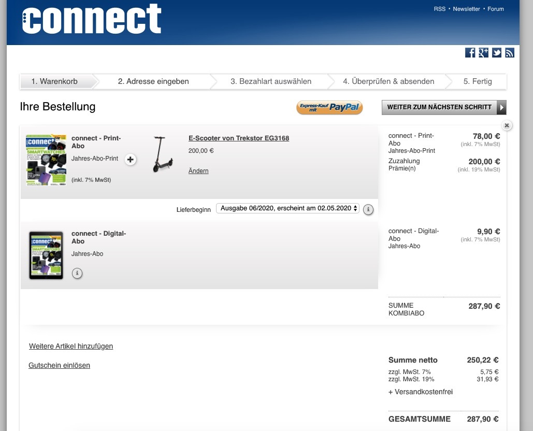
Task: Go to step 4. Überprüfen & absenden
Action: (388, 81)
